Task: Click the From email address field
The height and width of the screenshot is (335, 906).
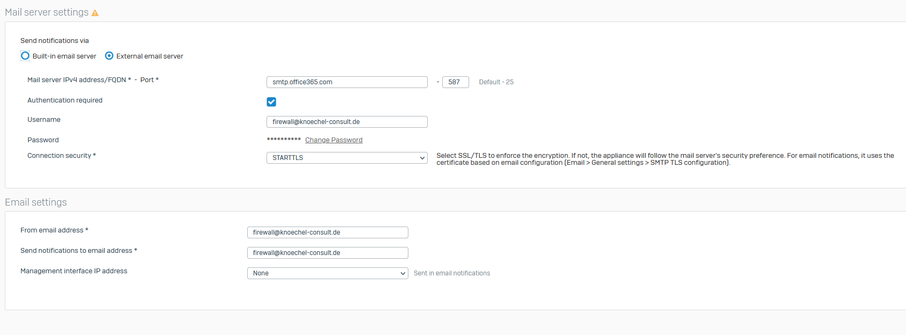Action: coord(327,232)
